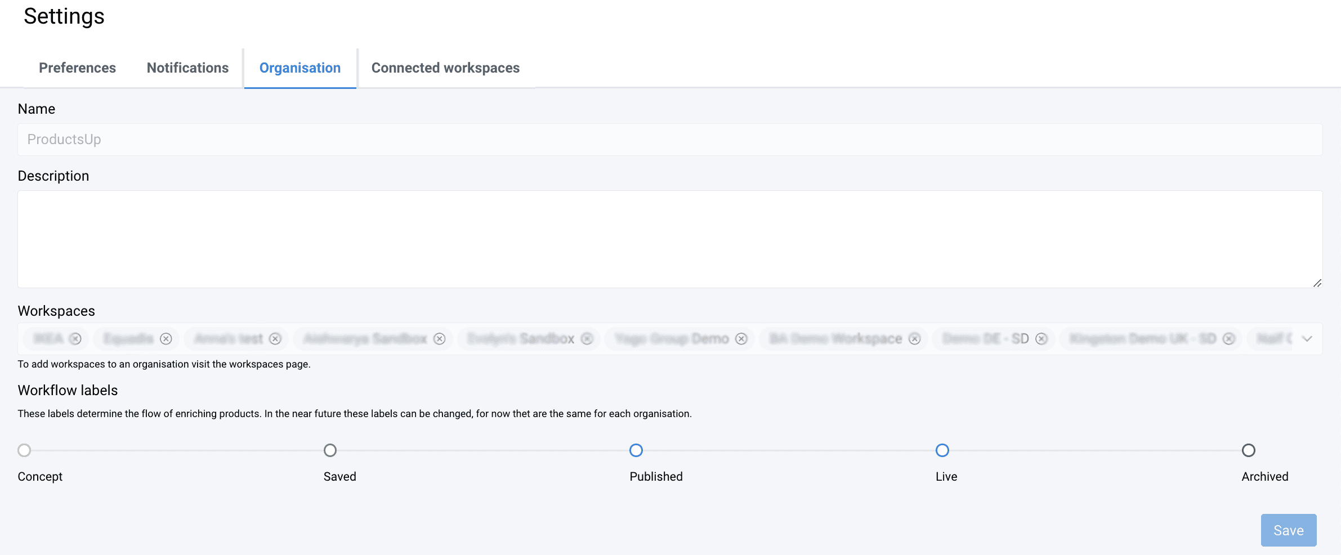Image resolution: width=1341 pixels, height=555 pixels.
Task: Remove the Anna's test workspace chip
Action: 275,339
